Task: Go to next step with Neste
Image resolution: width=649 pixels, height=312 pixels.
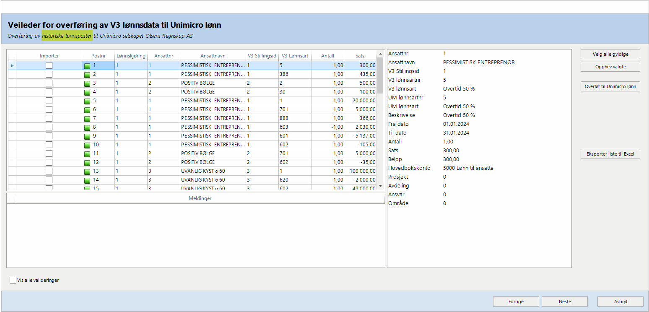Action: tap(564, 302)
